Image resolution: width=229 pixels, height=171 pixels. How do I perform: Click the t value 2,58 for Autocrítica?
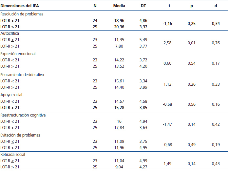coord(168,43)
